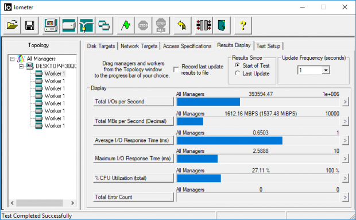The height and width of the screenshot is (220, 356).
Task: Click the Total I/Os per Second button
Action: click(133, 102)
